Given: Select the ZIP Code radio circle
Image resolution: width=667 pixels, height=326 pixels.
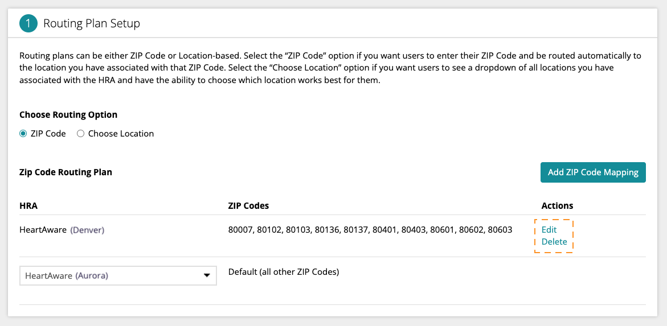Looking at the screenshot, I should click(23, 134).
